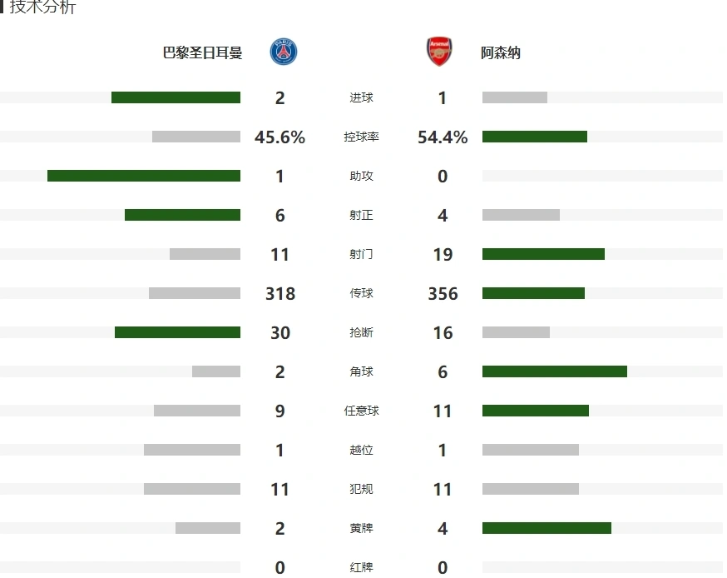Select PSG's green assists bar

tap(144, 176)
